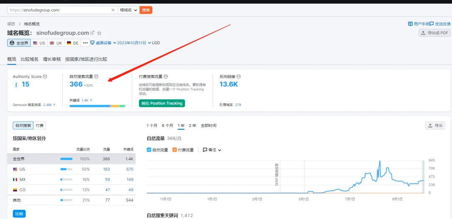Clear the domain search field with X
The image size is (452, 219).
click(113, 10)
